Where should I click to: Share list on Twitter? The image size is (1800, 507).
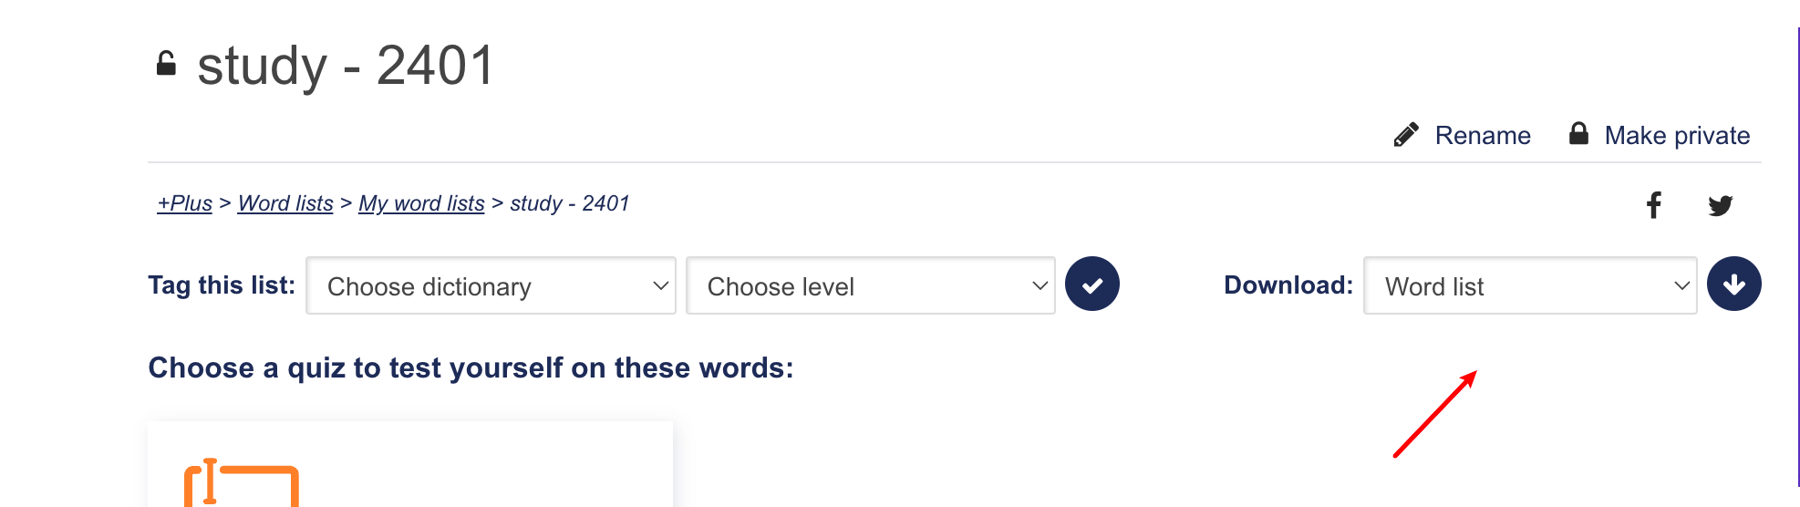[x=1721, y=205]
